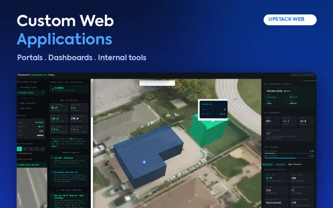Click the GFA utilisation progress bar

289,158
